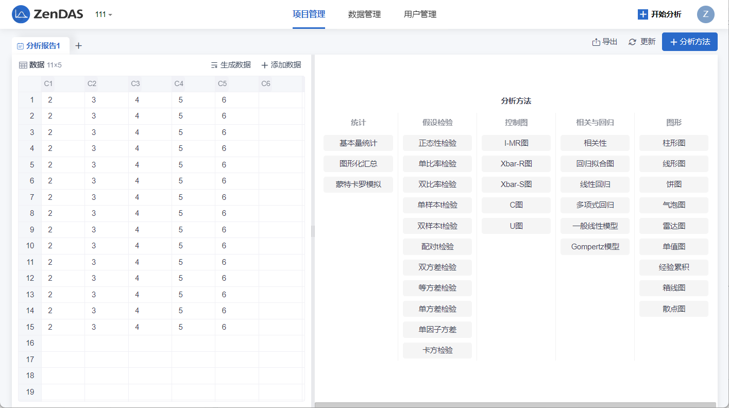Click the generate data (生成数据) icon
Image resolution: width=729 pixels, height=408 pixels.
pos(214,65)
